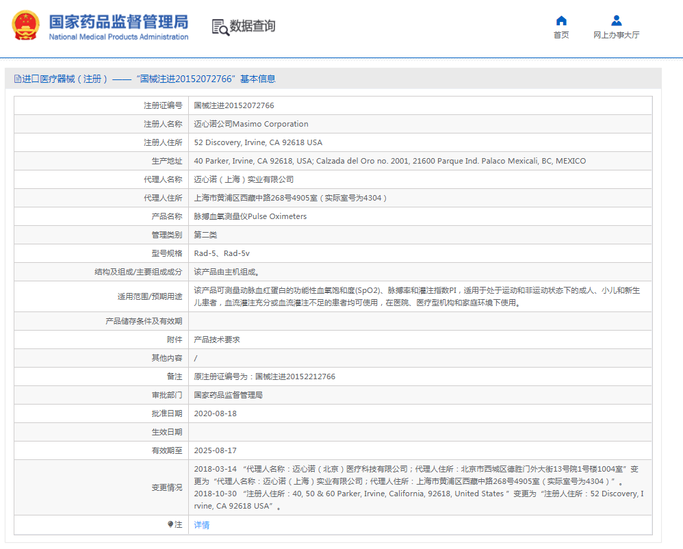Open the 详情 link in the 注 row
683x549 pixels.
coord(202,525)
